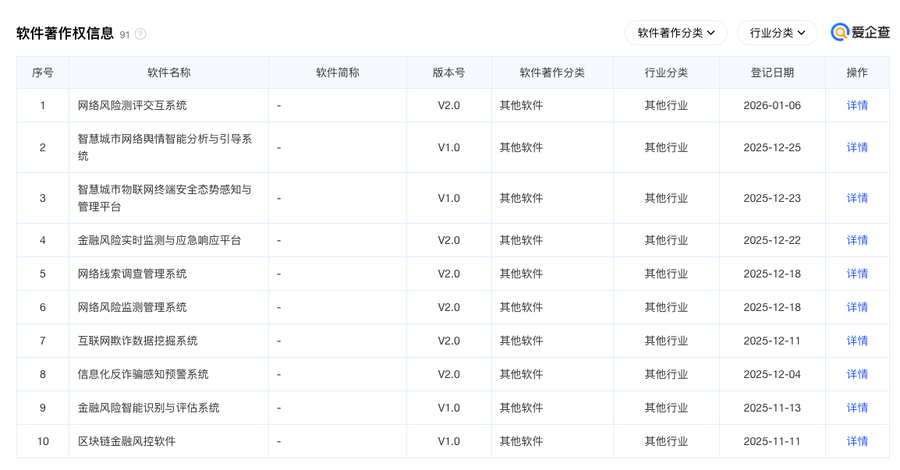Image resolution: width=900 pixels, height=470 pixels.
Task: Select the 版本号 column header
Action: point(448,72)
